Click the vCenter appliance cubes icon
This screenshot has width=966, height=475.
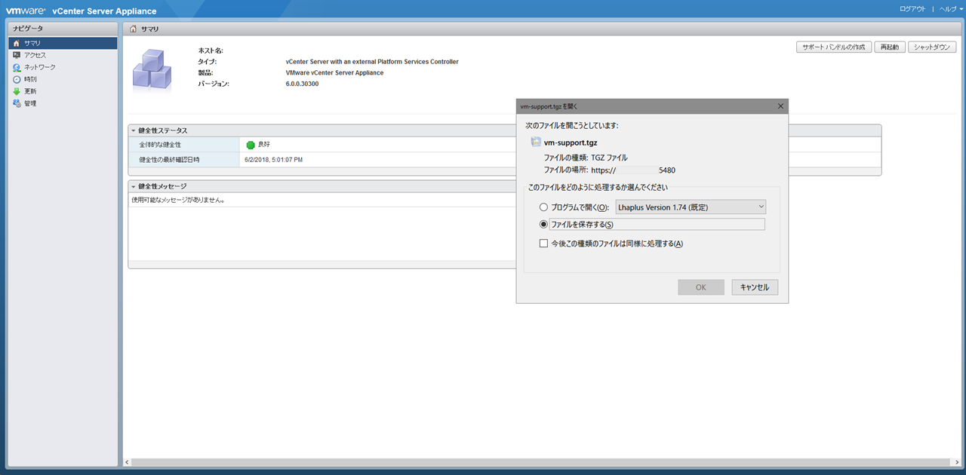coord(152,69)
